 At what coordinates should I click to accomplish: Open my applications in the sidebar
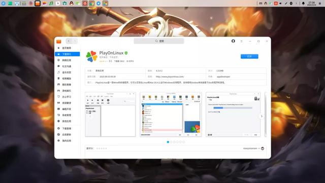(67, 140)
